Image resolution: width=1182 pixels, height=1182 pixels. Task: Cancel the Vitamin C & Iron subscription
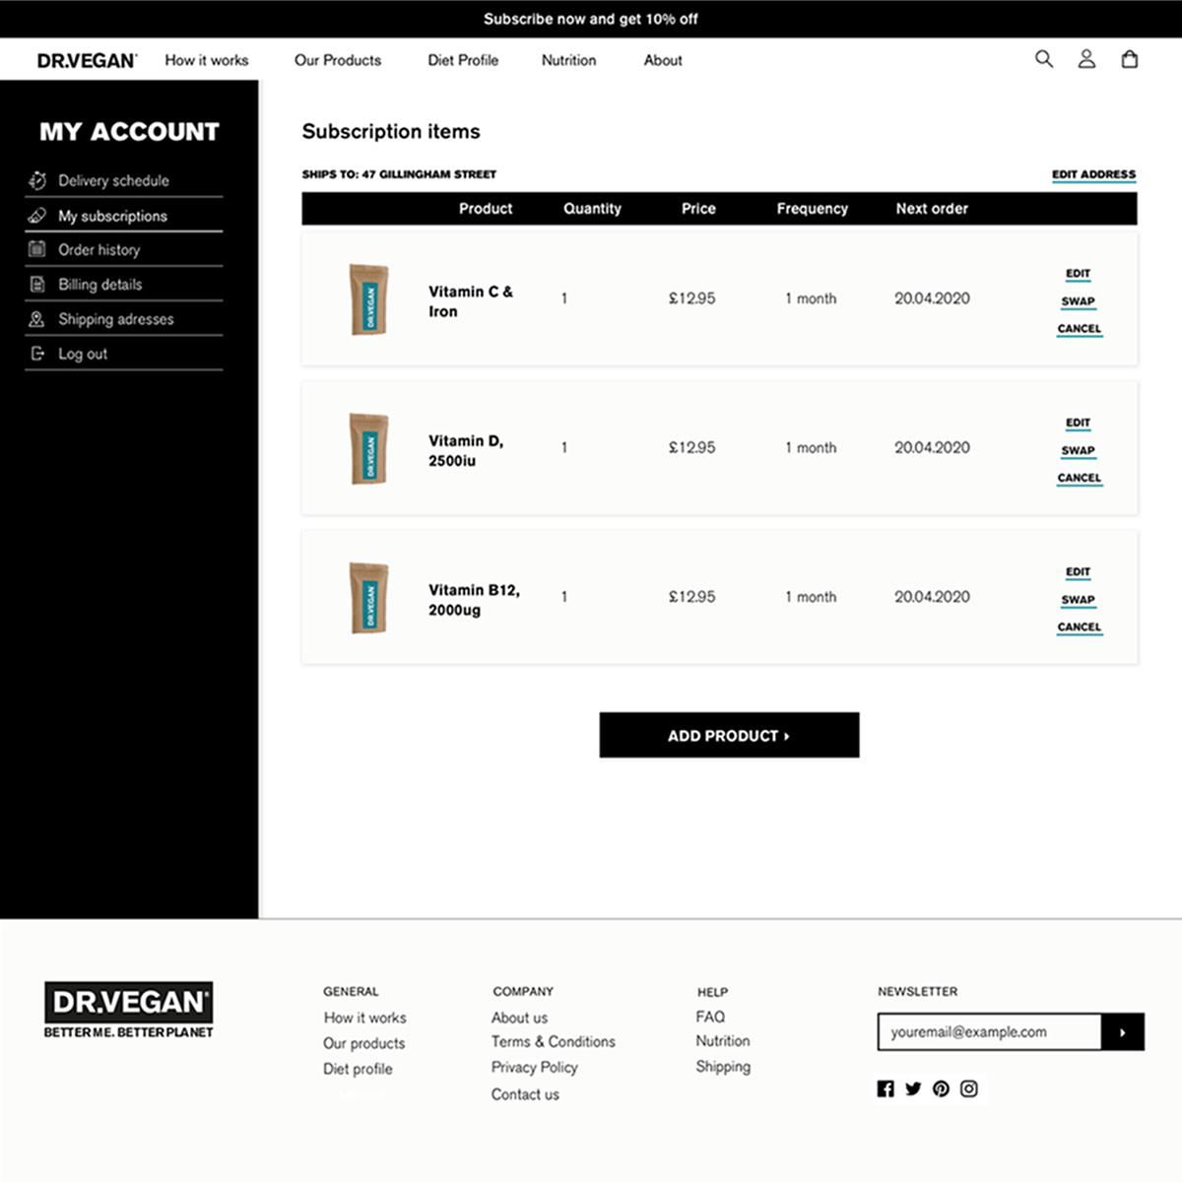coord(1080,329)
